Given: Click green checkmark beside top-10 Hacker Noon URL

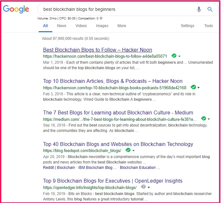Looking at the screenshot, I should click(193, 87).
